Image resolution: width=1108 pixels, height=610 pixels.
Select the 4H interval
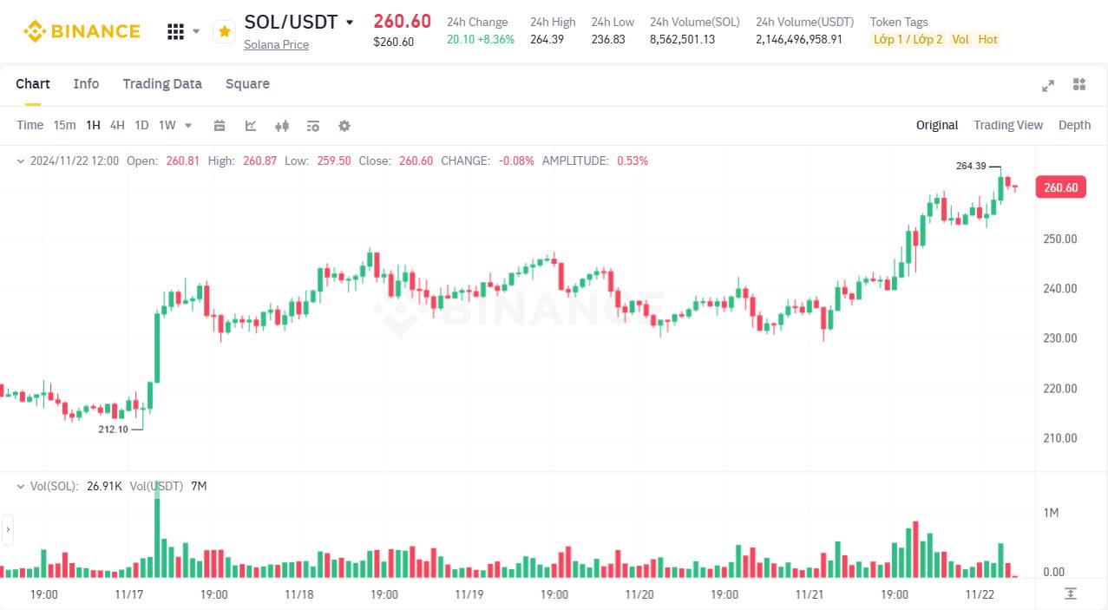pos(117,125)
